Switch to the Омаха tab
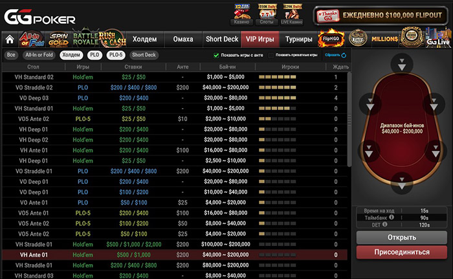This screenshot has width=453, height=279. point(183,39)
